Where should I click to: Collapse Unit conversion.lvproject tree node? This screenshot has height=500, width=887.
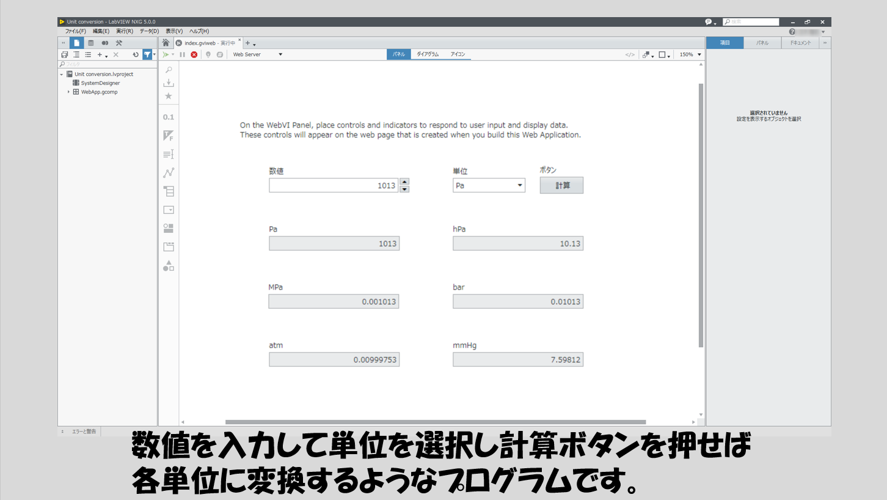click(x=62, y=74)
